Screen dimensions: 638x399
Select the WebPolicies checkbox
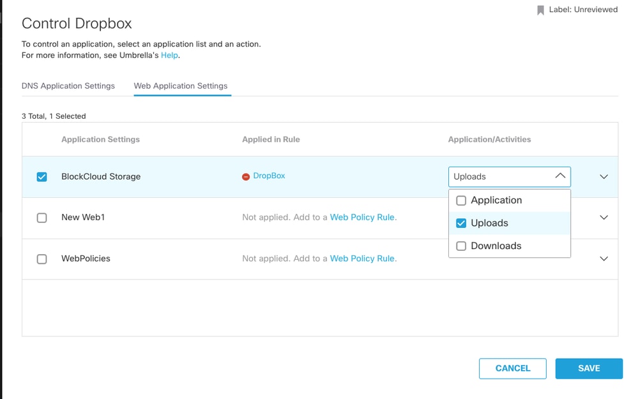coord(42,259)
